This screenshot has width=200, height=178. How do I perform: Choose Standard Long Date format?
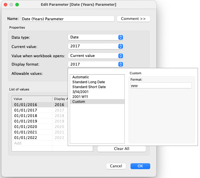pyautogui.click(x=89, y=82)
